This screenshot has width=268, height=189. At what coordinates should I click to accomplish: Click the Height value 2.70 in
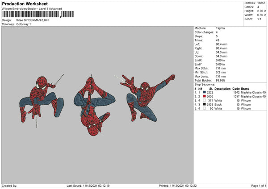[x=261, y=11]
